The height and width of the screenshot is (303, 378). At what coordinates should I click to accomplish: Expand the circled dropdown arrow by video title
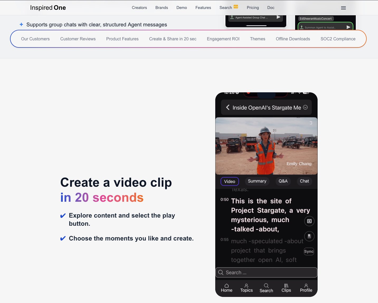coord(305,107)
